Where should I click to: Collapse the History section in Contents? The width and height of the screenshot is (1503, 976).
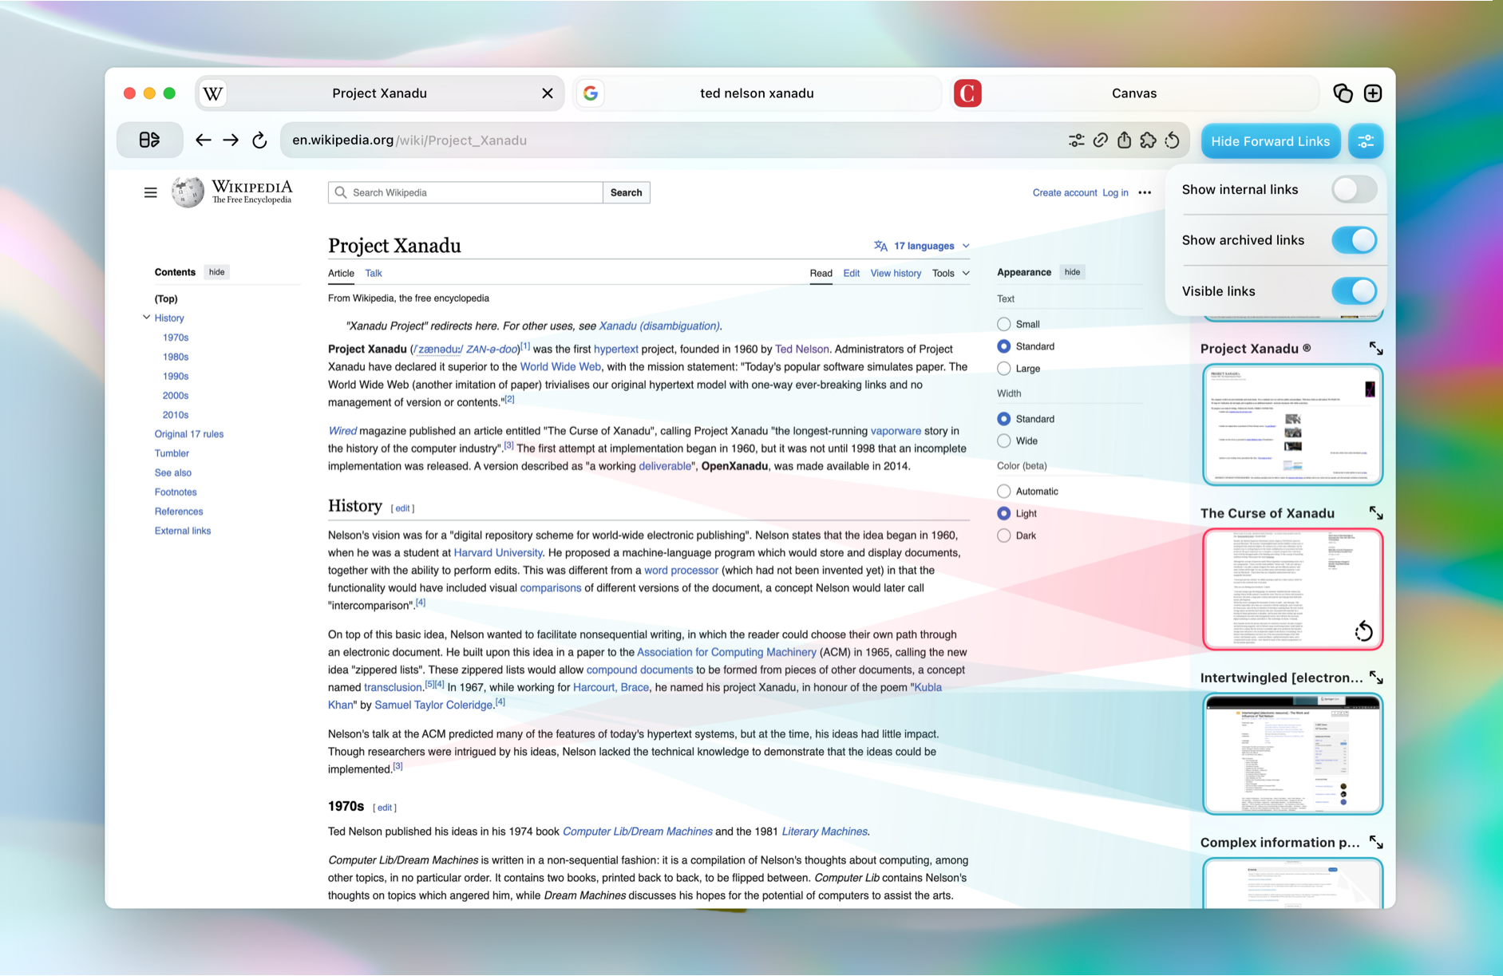pyautogui.click(x=146, y=318)
